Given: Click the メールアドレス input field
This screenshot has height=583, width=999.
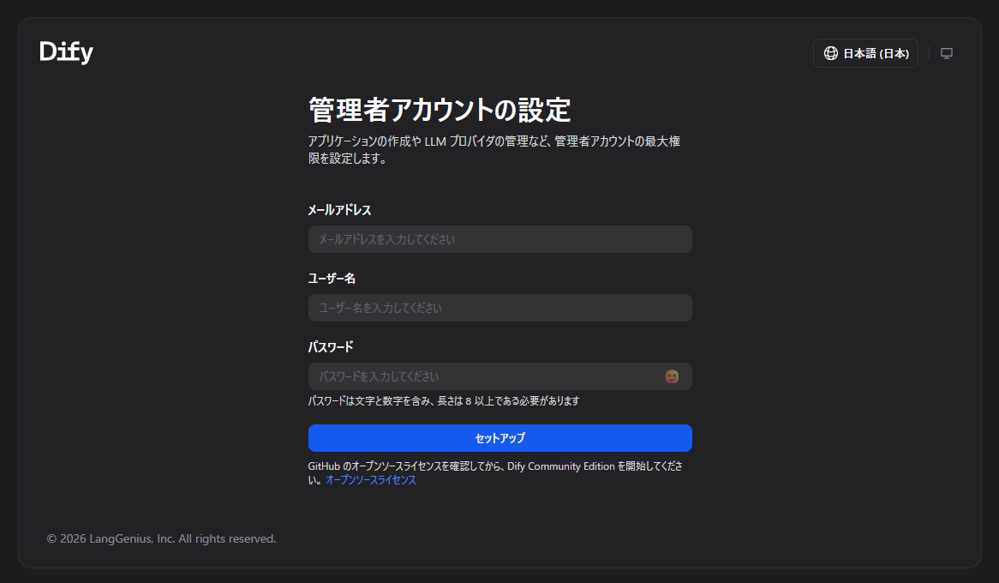Looking at the screenshot, I should tap(499, 239).
